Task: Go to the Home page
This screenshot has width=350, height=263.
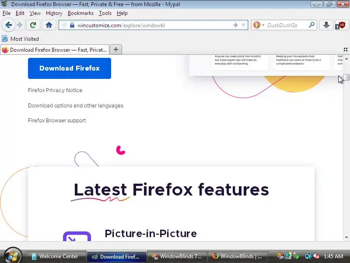Action: (49, 25)
